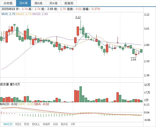156x127 pixels.
Task: Click the 成交量 量5.6万 label
Action: pos(10,84)
